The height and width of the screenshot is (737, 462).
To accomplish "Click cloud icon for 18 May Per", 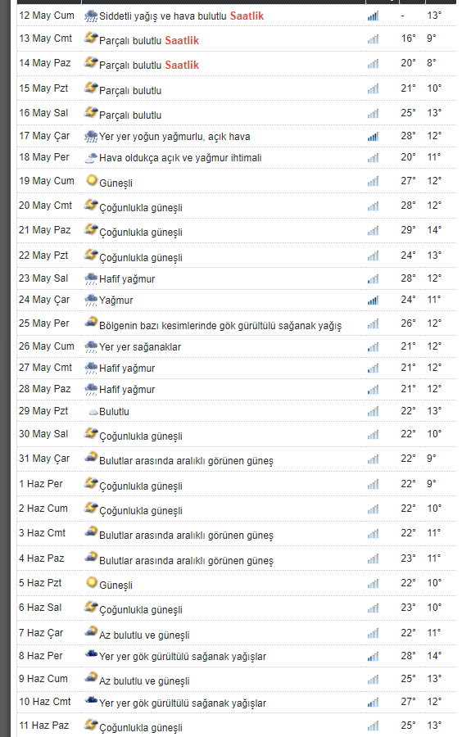I will click(x=91, y=158).
